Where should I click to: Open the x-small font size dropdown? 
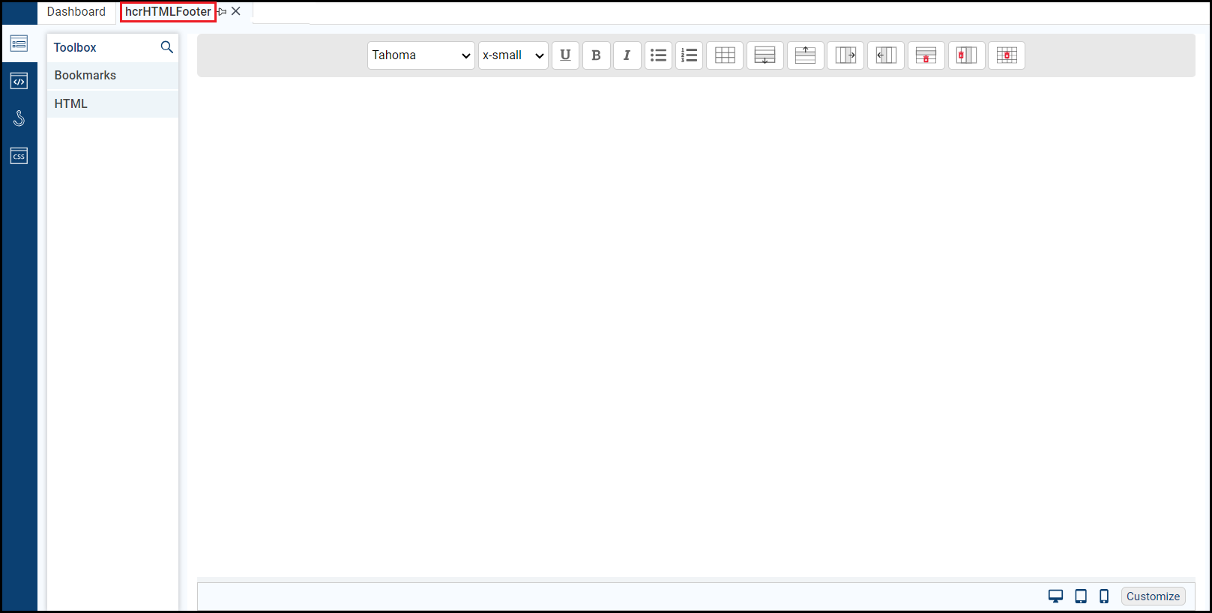(x=513, y=55)
